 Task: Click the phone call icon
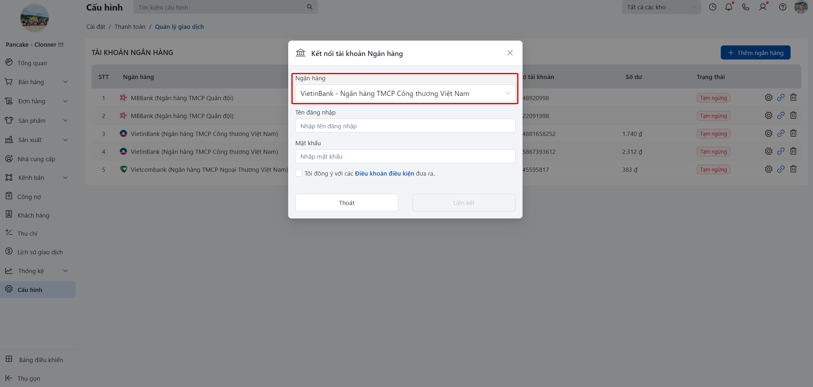[x=746, y=7]
